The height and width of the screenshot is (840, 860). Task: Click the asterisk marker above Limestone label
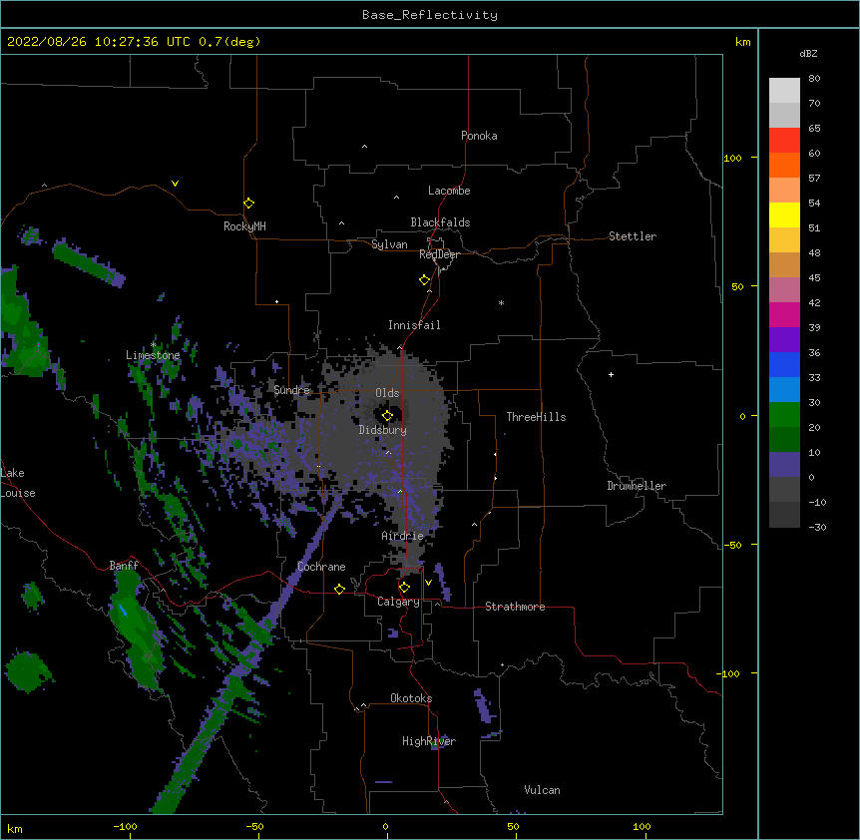[153, 345]
